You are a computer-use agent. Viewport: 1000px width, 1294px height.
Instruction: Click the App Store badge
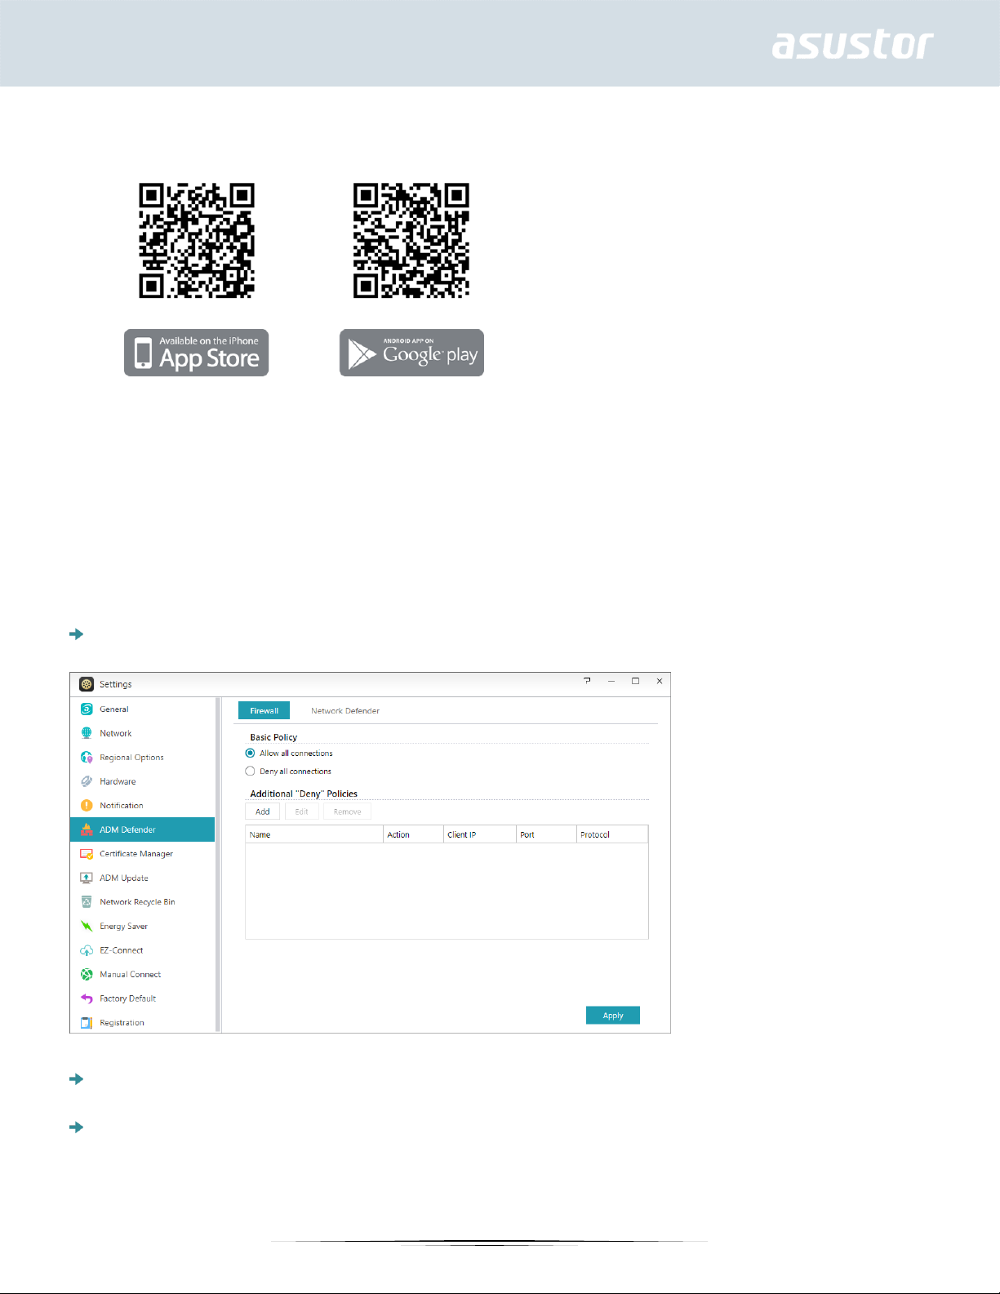coord(196,353)
